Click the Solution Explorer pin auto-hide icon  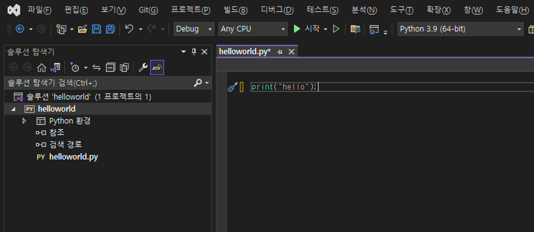(194, 52)
